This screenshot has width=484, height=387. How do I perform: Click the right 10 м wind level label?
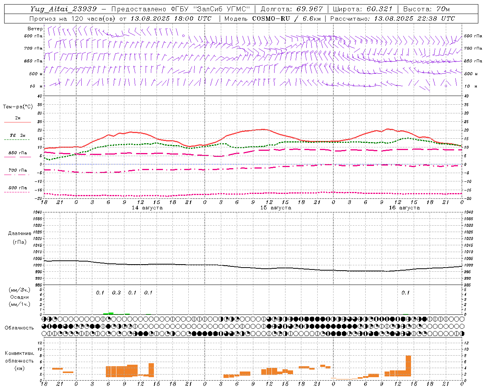[x=471, y=86]
